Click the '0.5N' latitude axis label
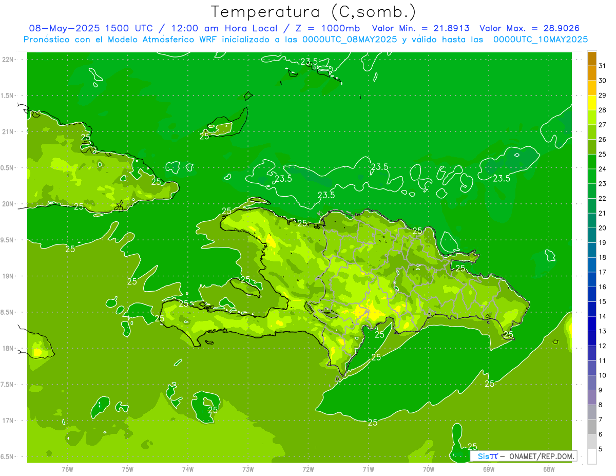616x476 pixels. pos(8,168)
